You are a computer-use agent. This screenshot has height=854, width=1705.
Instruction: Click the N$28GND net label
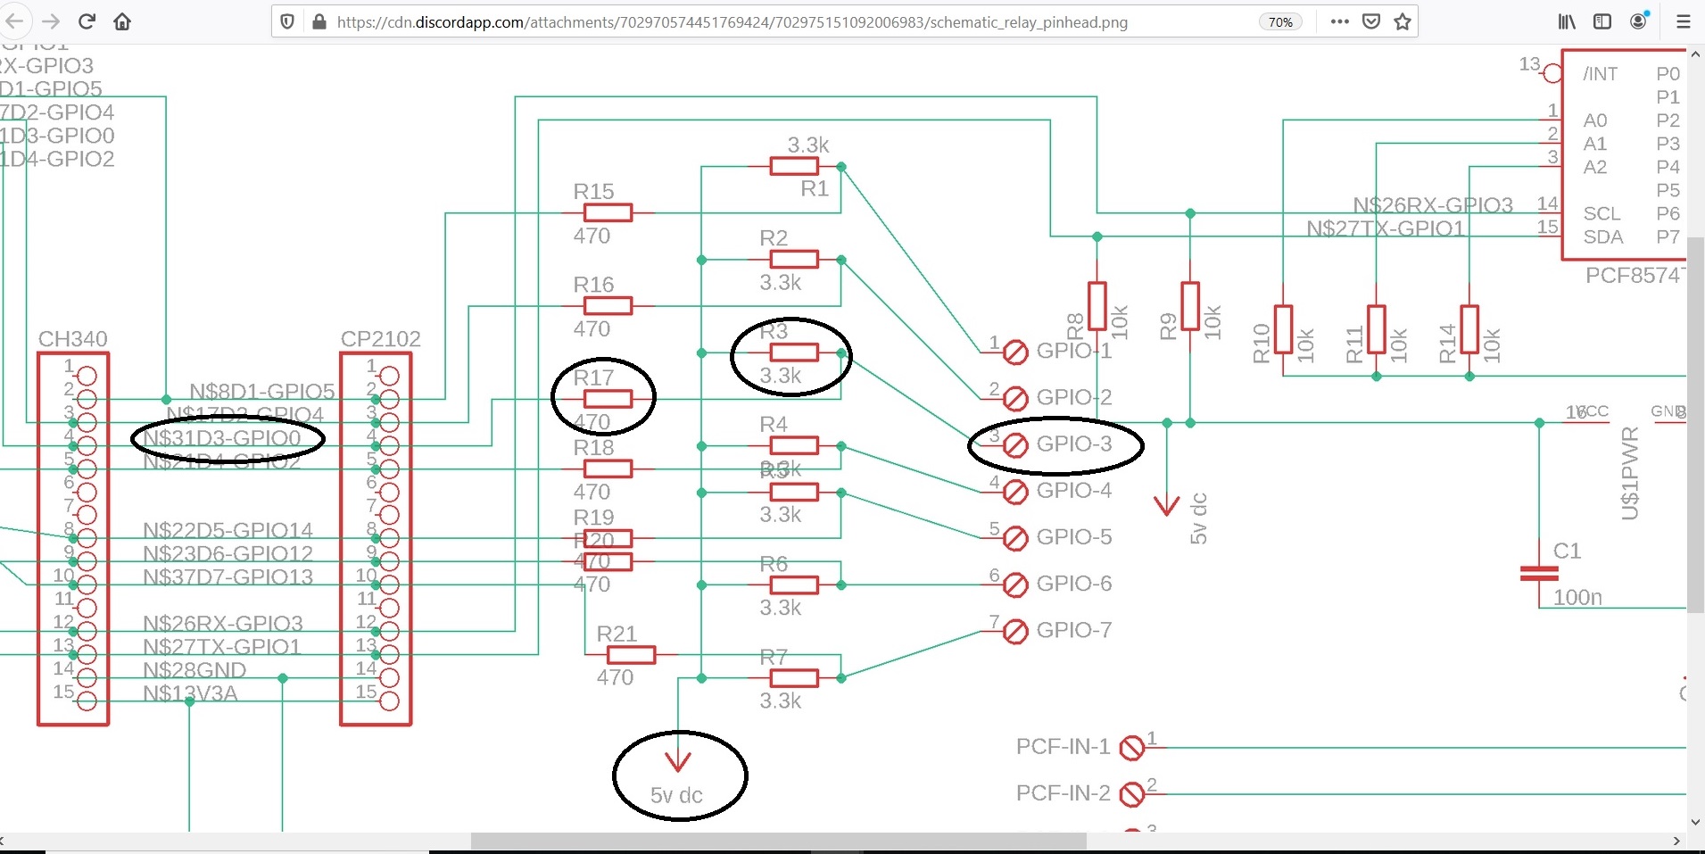coord(195,670)
